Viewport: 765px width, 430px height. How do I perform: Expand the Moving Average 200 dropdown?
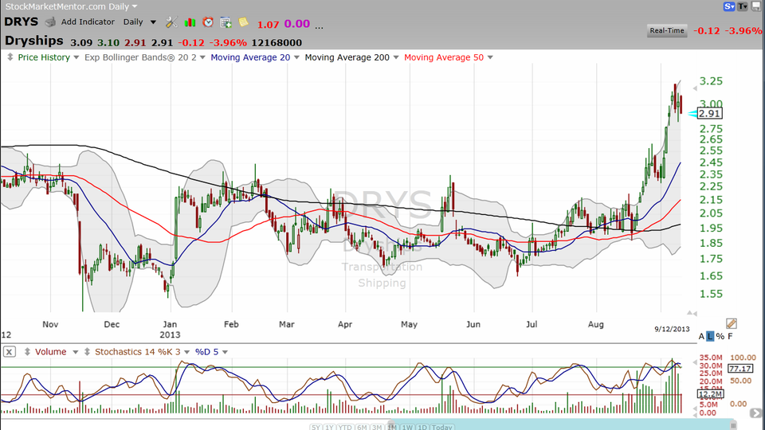click(396, 57)
